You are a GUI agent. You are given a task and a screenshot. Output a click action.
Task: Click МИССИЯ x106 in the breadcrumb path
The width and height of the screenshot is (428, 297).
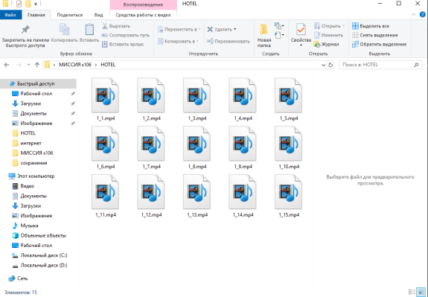click(x=75, y=65)
